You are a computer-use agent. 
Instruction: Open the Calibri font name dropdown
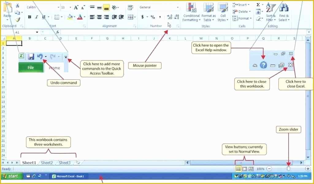point(59,7)
